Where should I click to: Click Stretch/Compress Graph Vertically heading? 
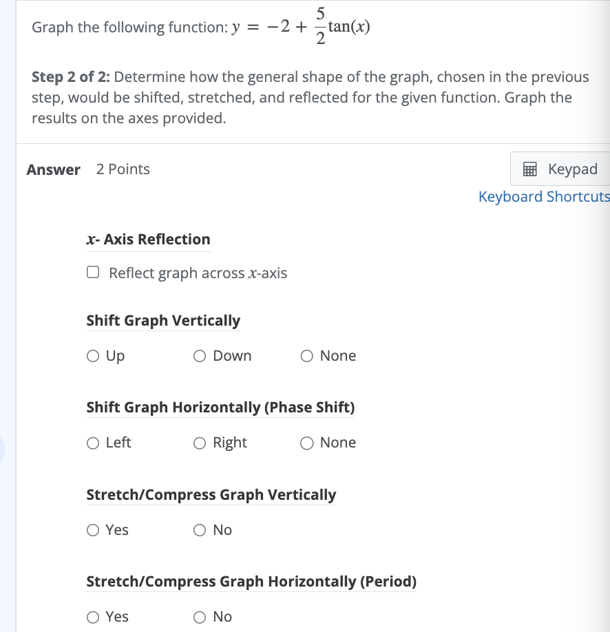click(x=211, y=495)
